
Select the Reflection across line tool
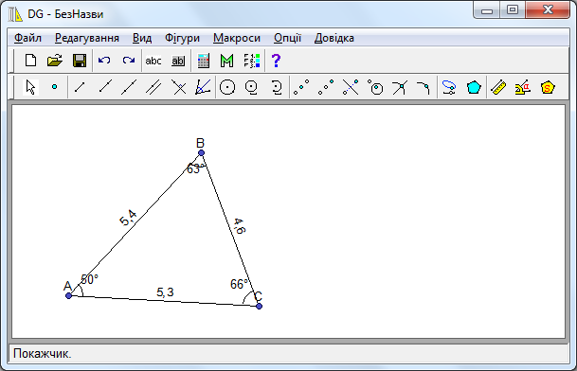[351, 87]
